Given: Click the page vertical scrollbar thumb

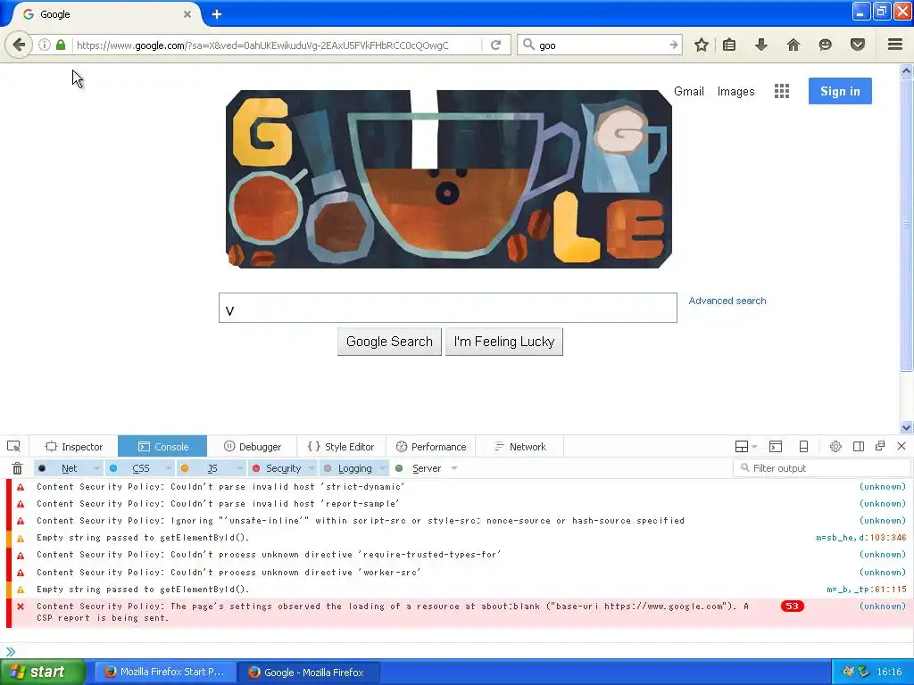Looking at the screenshot, I should click(906, 224).
